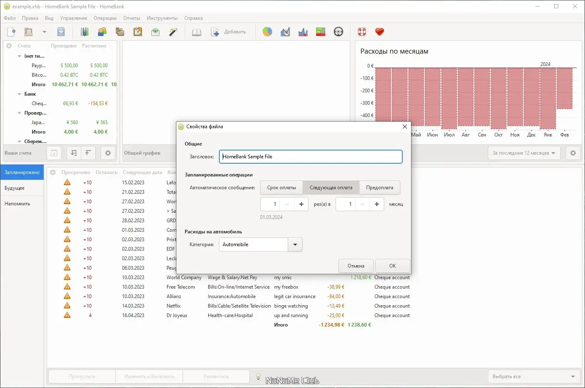The height and width of the screenshot is (388, 585).
Task: Decrease the раз(а) в count
Action: point(287,204)
